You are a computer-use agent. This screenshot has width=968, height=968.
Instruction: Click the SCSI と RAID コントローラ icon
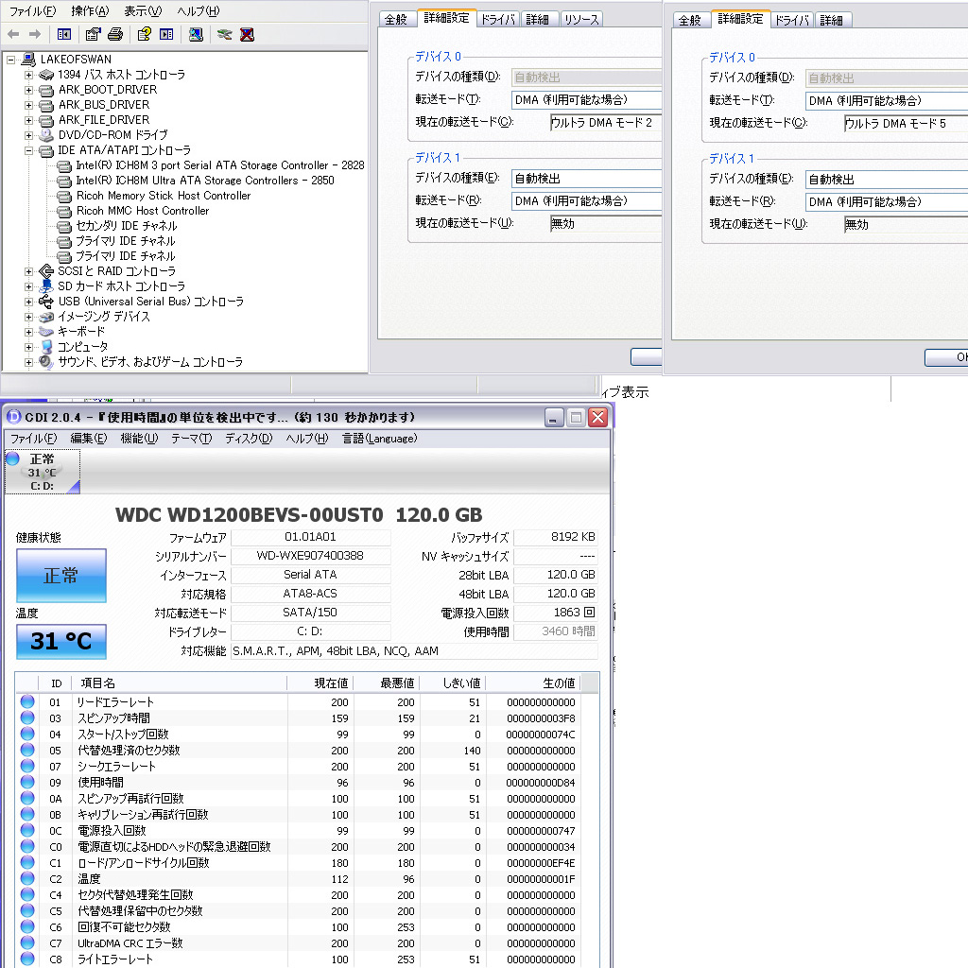46,271
